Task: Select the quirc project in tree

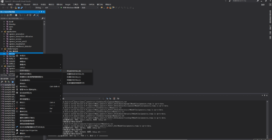Action: tap(11, 27)
